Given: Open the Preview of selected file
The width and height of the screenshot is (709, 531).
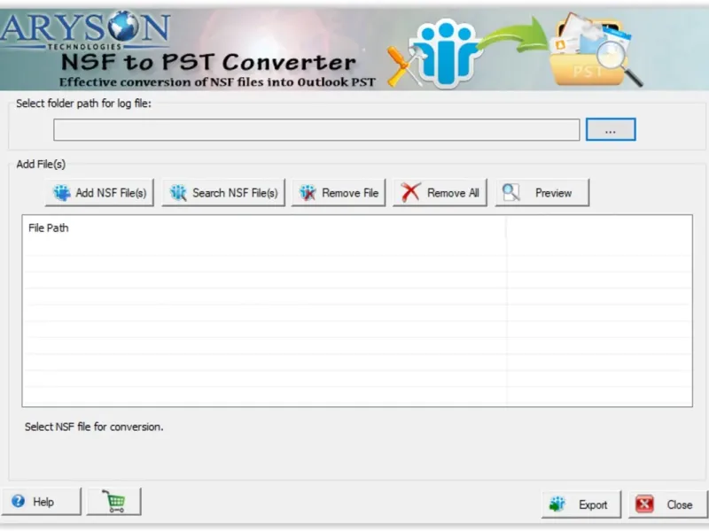Looking at the screenshot, I should coord(542,193).
